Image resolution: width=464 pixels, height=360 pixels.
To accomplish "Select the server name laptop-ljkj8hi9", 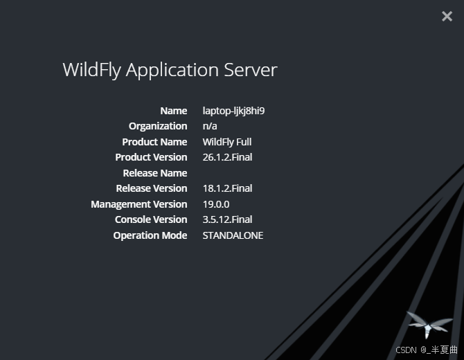I will click(233, 111).
